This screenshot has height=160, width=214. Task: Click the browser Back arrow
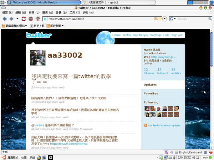pos(5,18)
